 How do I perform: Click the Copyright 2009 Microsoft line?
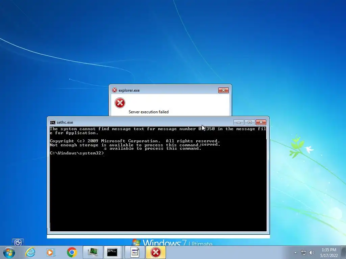coord(135,141)
